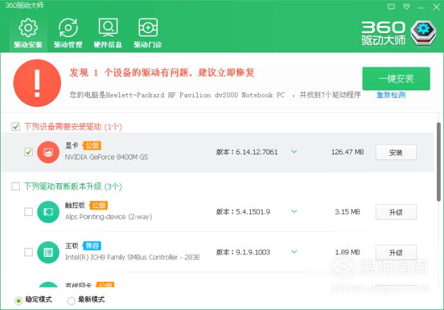Click the 360驱动大师 logo icon
444x310 pixels.
tap(423, 33)
